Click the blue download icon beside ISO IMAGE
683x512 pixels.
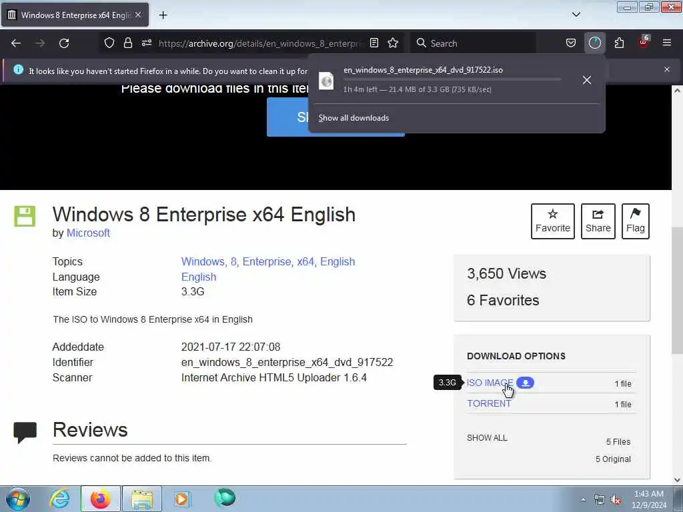coord(526,383)
